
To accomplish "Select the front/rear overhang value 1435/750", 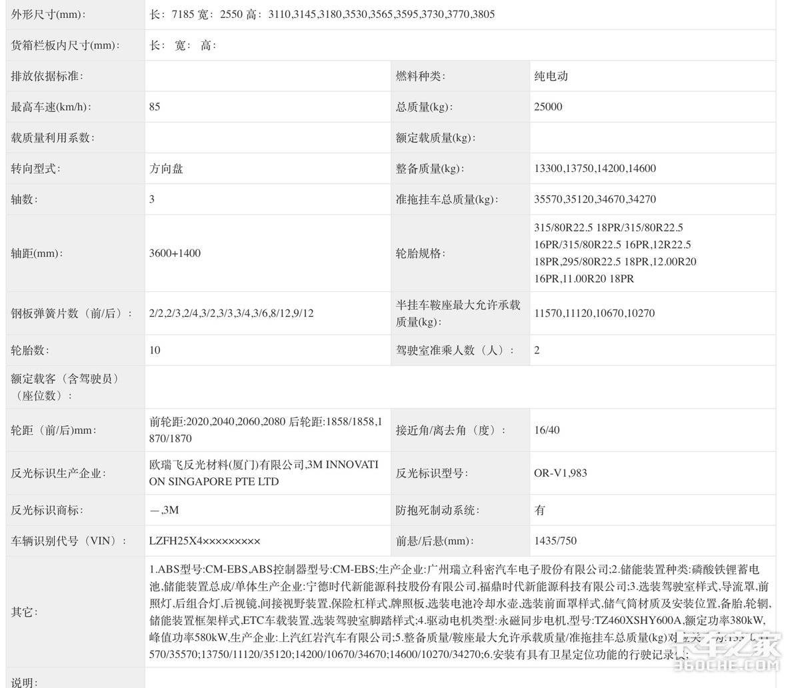I will 555,541.
